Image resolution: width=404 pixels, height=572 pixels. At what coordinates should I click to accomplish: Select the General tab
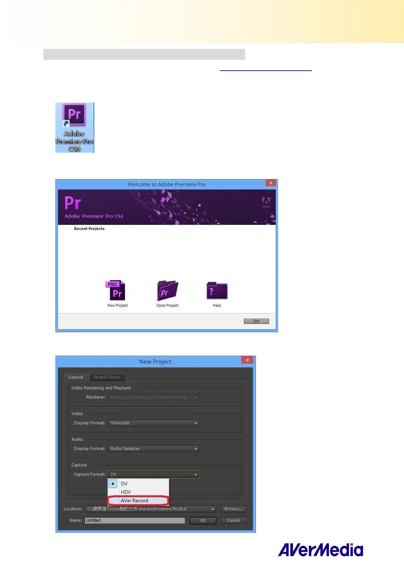(76, 377)
